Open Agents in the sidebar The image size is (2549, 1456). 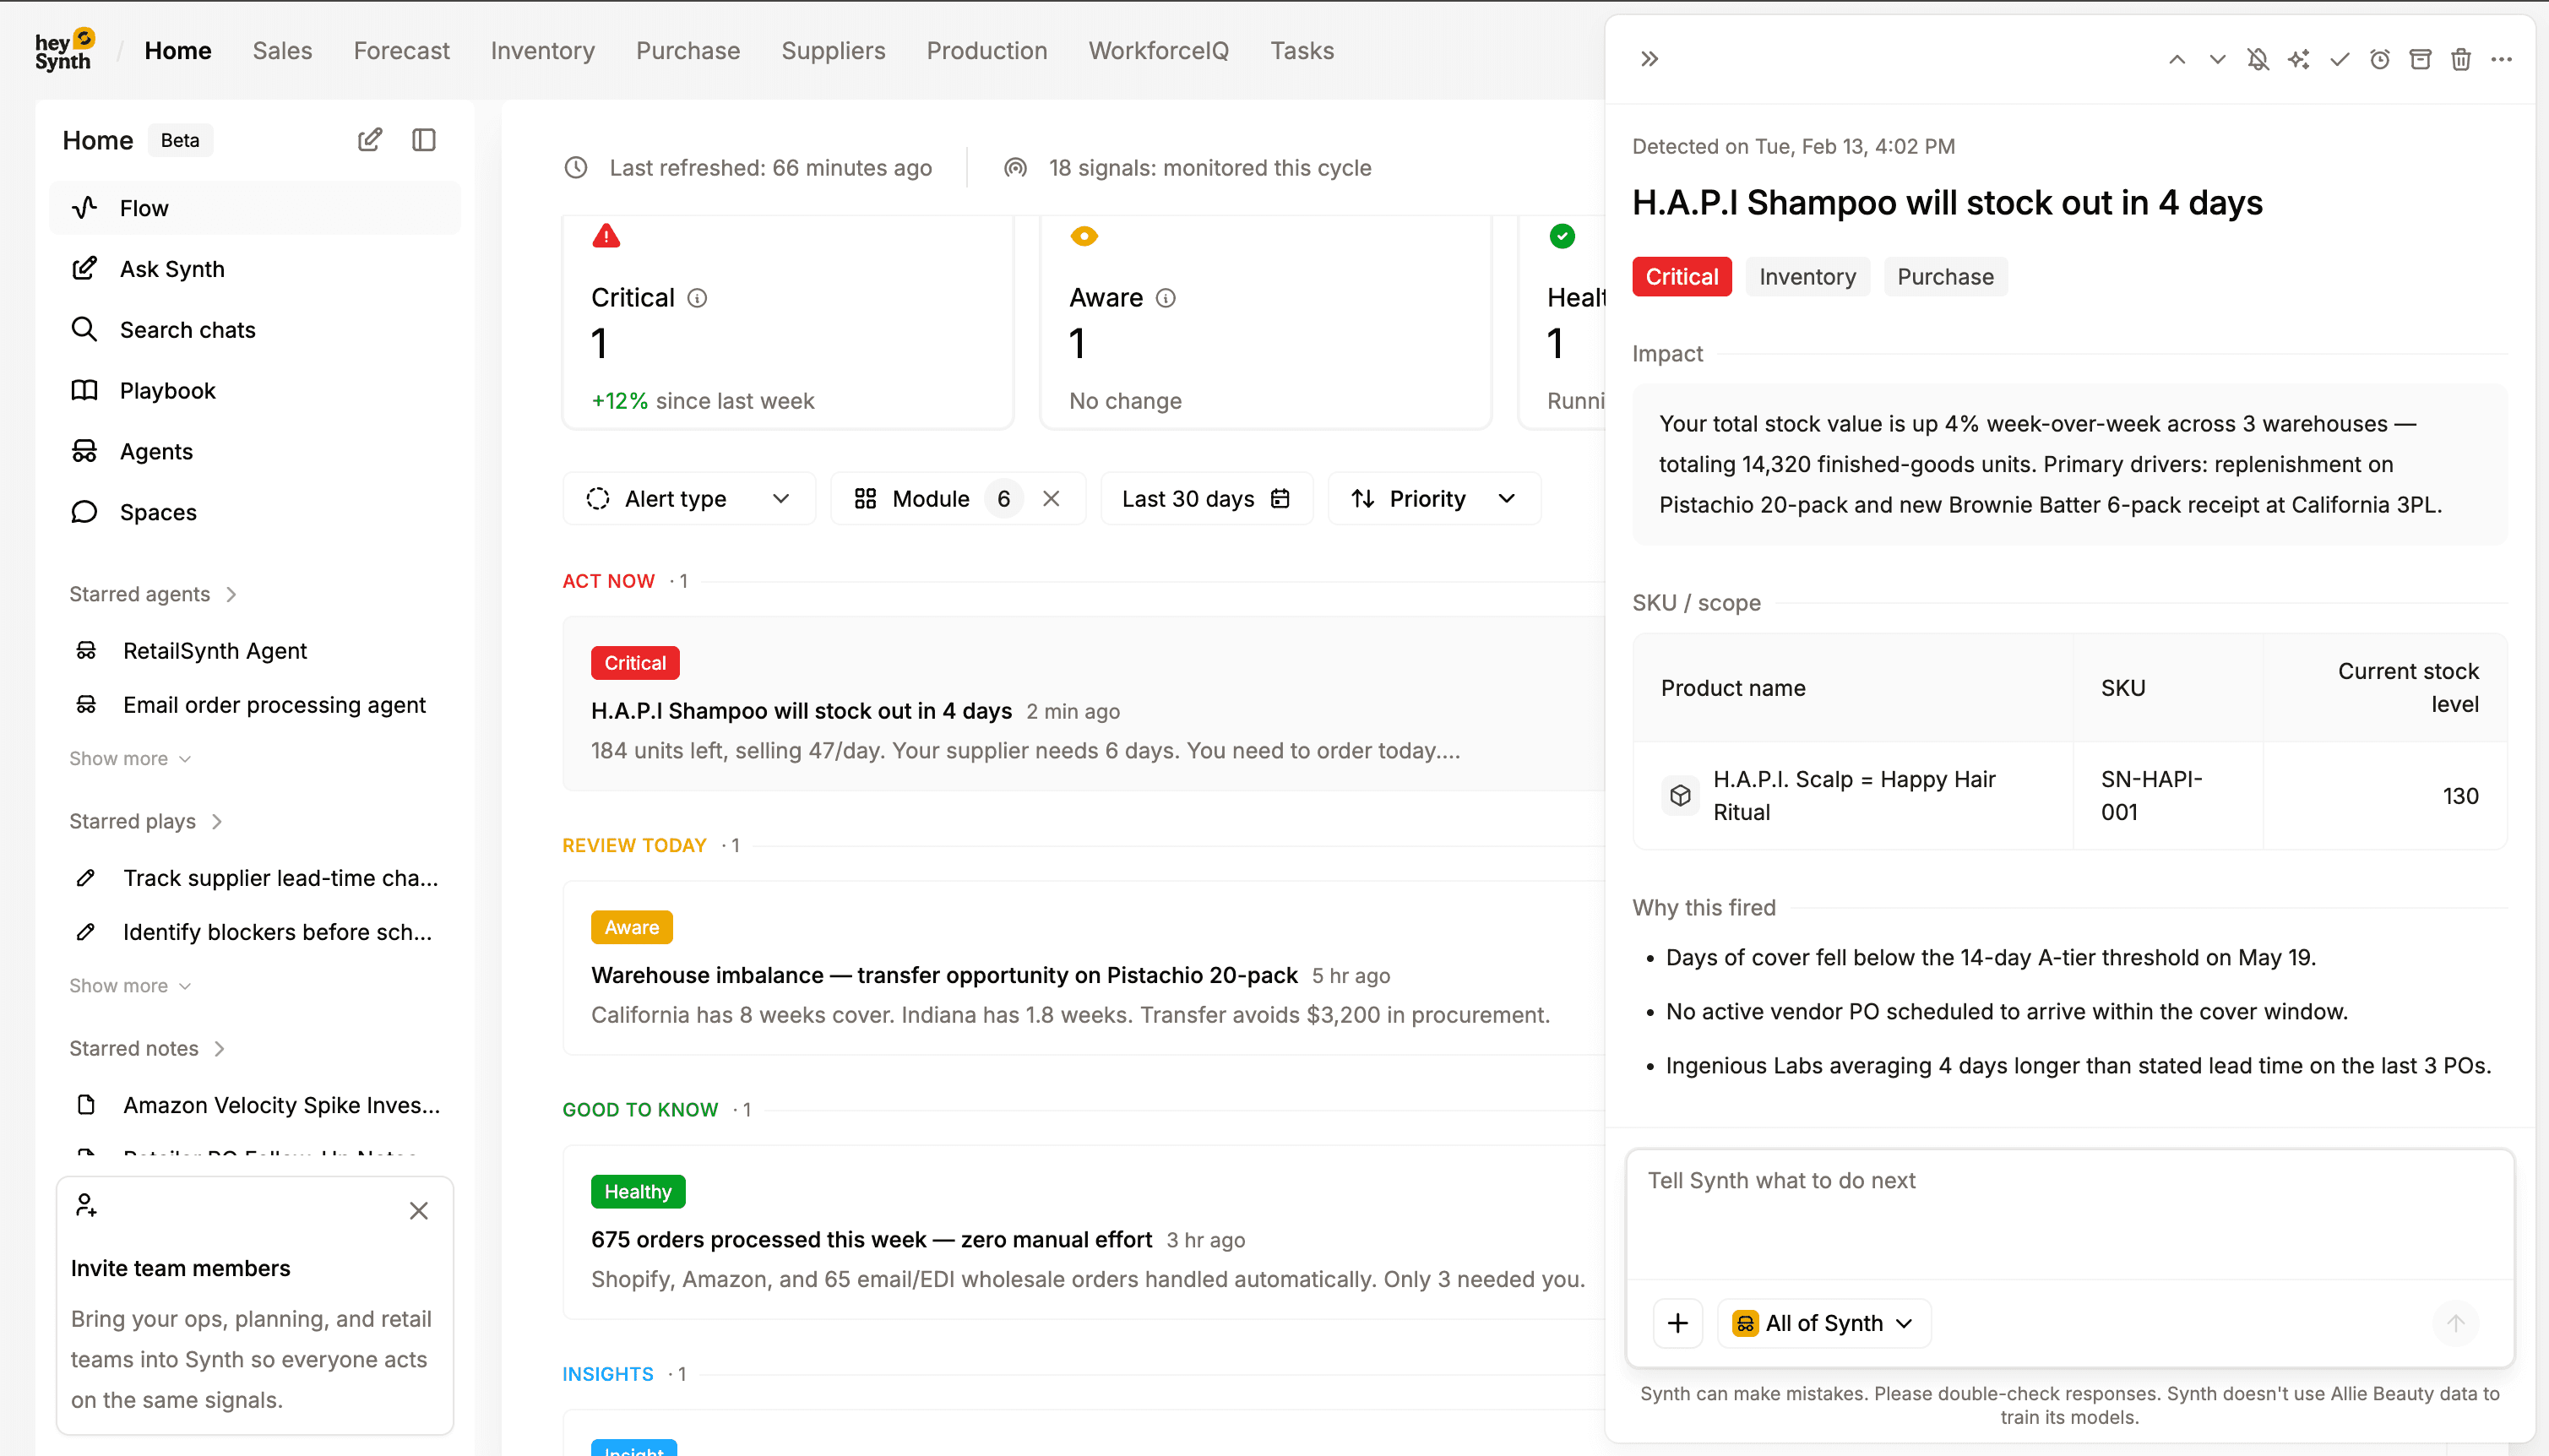pos(255,451)
